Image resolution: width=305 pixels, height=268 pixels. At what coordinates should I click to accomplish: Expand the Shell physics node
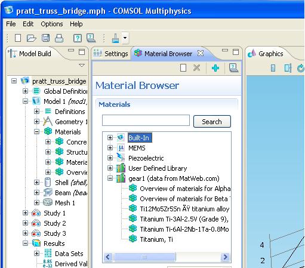36,182
